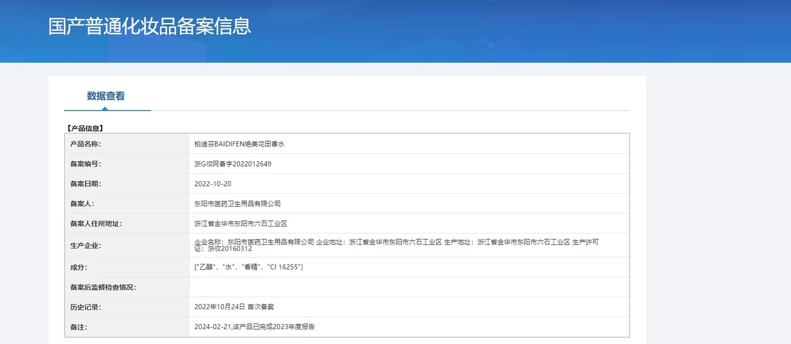This screenshot has height=344, width=791.
Task: Select the filer address 浙江省金华市东阳市六石工业区
Action: [240, 223]
